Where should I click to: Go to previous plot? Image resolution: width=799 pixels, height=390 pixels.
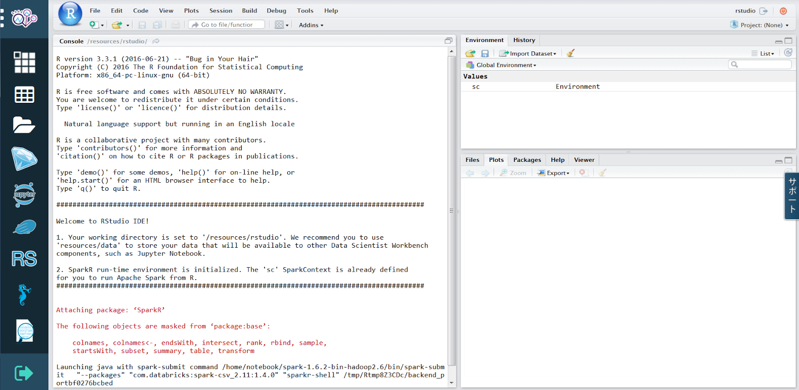(470, 173)
